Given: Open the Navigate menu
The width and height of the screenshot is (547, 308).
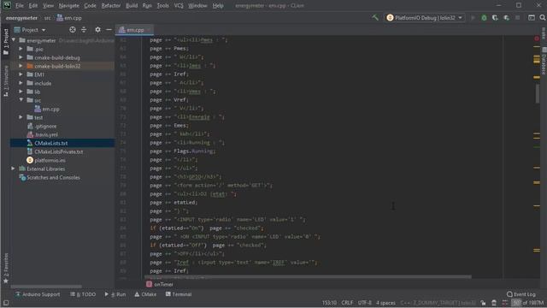Looking at the screenshot, I should pos(68,6).
